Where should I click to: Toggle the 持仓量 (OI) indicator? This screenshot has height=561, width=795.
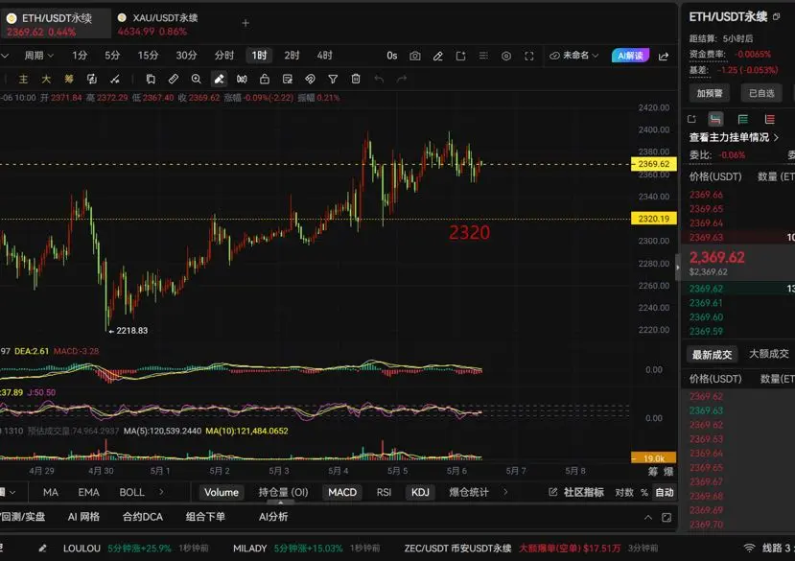[x=284, y=492]
